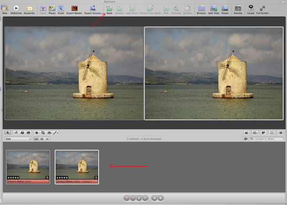The height and width of the screenshot is (205, 287).
Task: Click the Export Master icon
Action: click(x=74, y=9)
